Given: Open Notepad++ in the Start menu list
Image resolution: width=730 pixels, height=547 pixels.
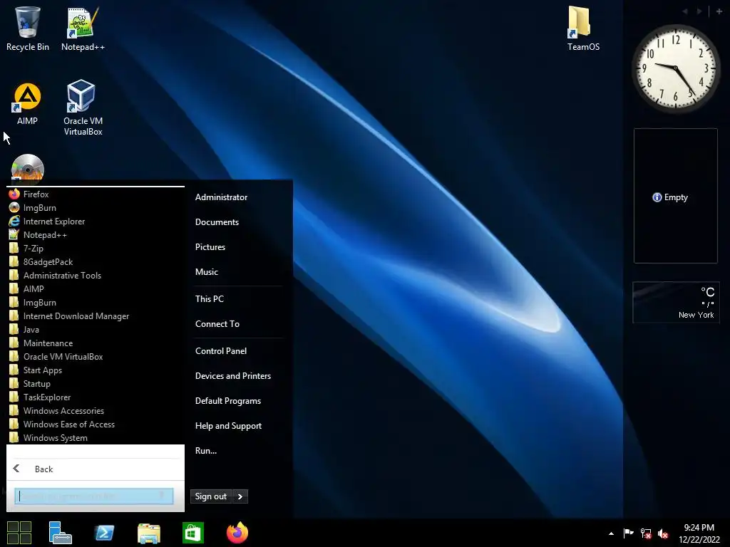Looking at the screenshot, I should point(96,234).
